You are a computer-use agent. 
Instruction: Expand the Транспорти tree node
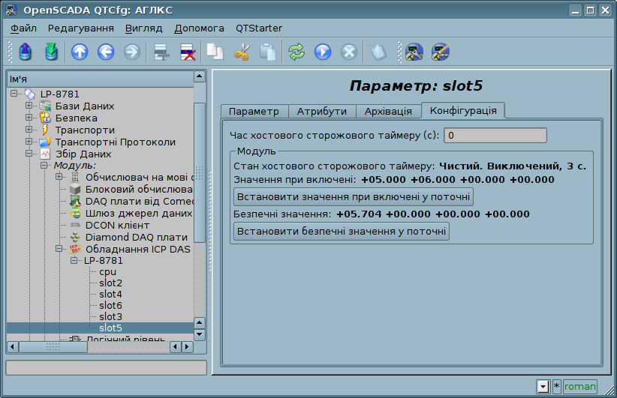(x=29, y=130)
